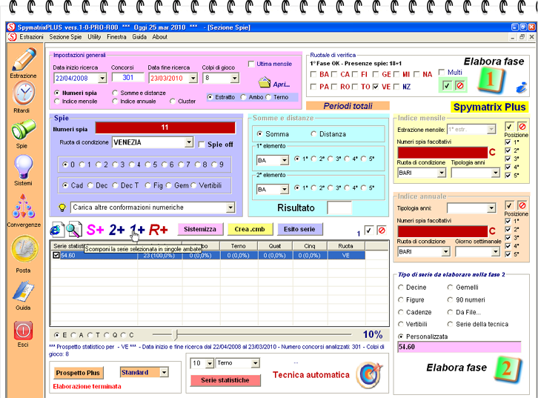Click the Periodi totali button
Viewport: 538px width, 398px height.
[348, 106]
